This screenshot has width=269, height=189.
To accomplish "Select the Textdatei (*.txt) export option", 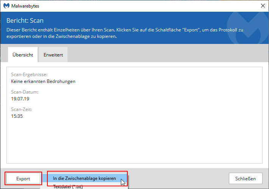I will [68, 186].
